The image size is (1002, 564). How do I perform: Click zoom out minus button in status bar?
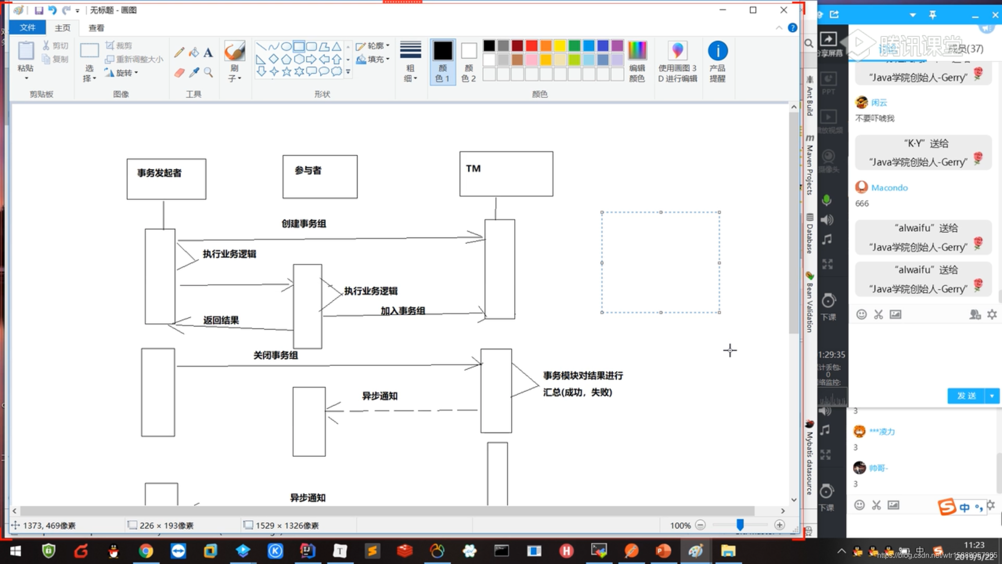(701, 525)
